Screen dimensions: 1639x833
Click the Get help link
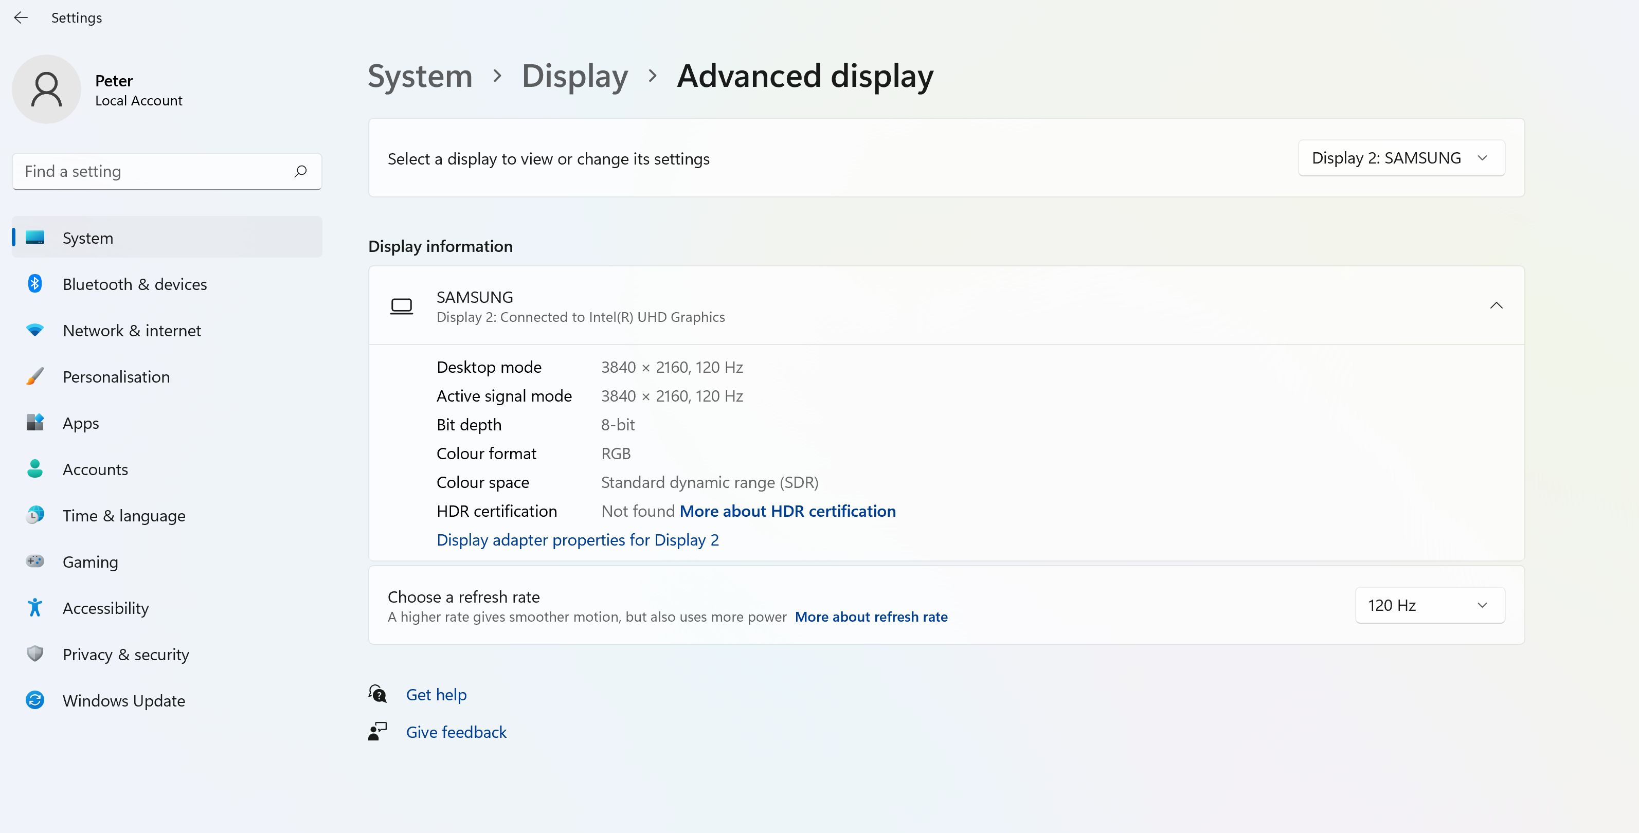click(x=436, y=694)
